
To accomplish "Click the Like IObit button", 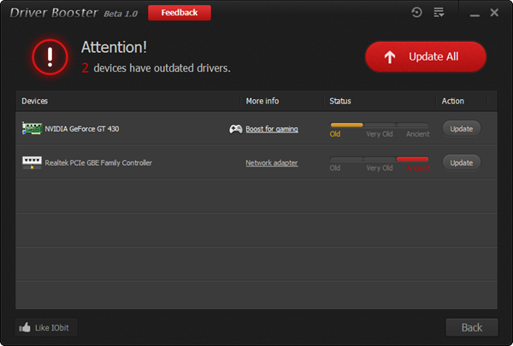I will 46,327.
